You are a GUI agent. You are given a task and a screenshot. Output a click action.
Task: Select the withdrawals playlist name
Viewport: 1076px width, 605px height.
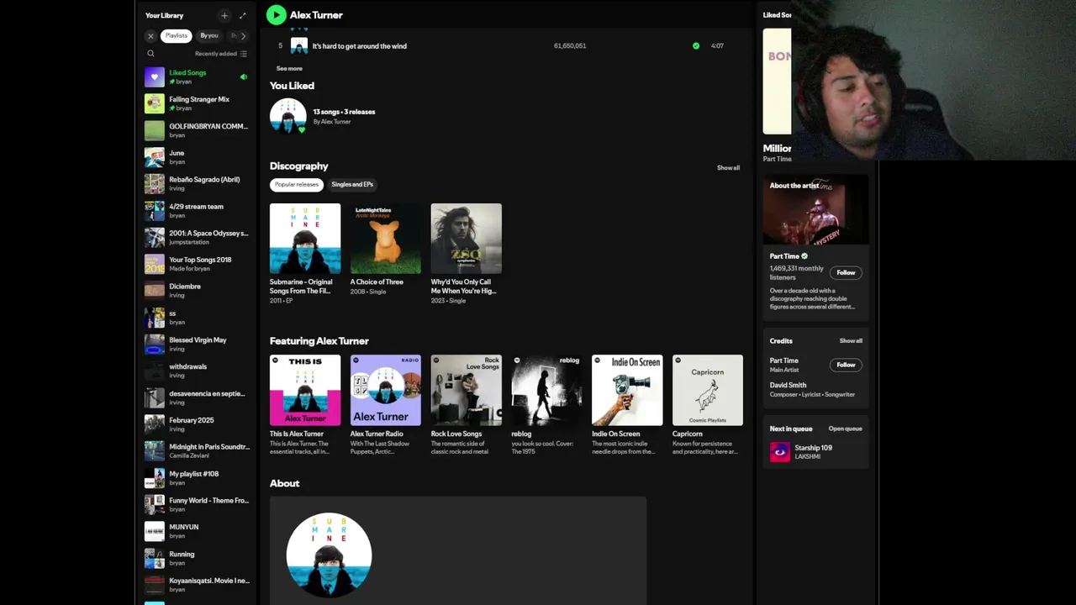click(187, 366)
